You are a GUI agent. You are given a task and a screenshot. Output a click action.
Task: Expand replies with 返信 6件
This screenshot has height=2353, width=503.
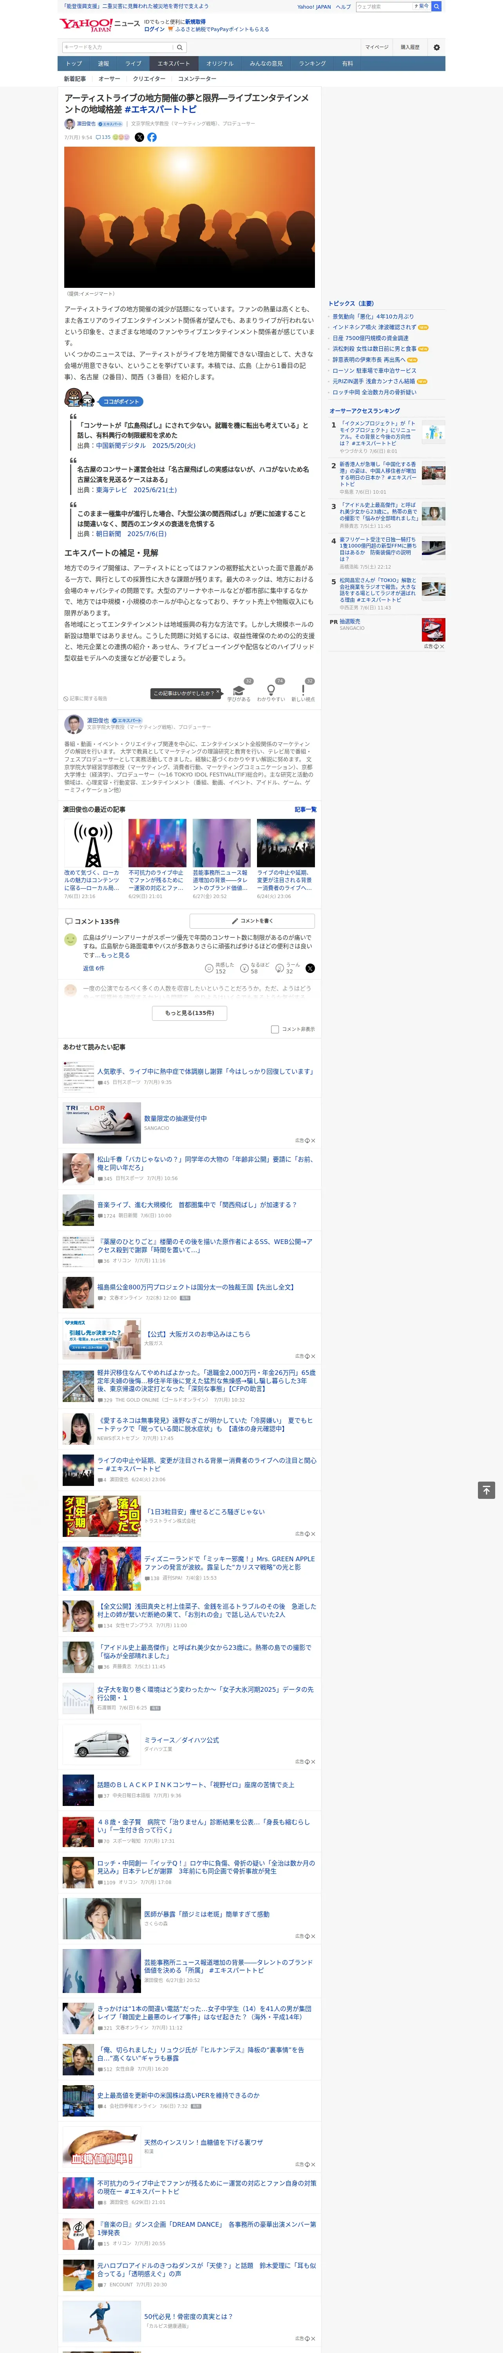[x=94, y=968]
